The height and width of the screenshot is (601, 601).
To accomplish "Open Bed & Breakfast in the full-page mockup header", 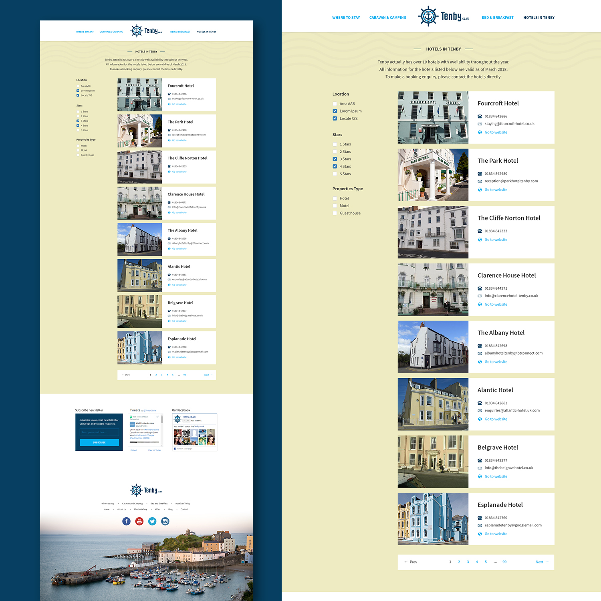I will click(x=180, y=32).
